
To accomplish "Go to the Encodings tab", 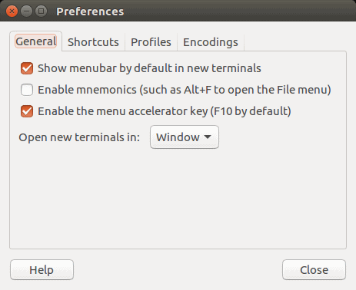I will pyautogui.click(x=211, y=42).
